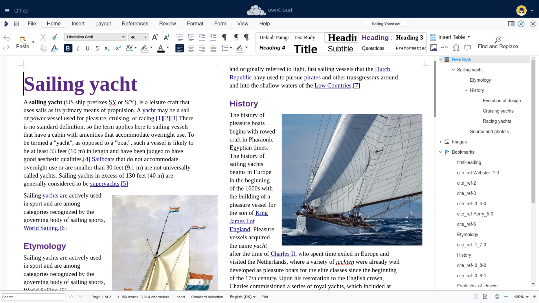This screenshot has width=539, height=303.
Task: Click the Insert Table grid icon
Action: click(433, 37)
